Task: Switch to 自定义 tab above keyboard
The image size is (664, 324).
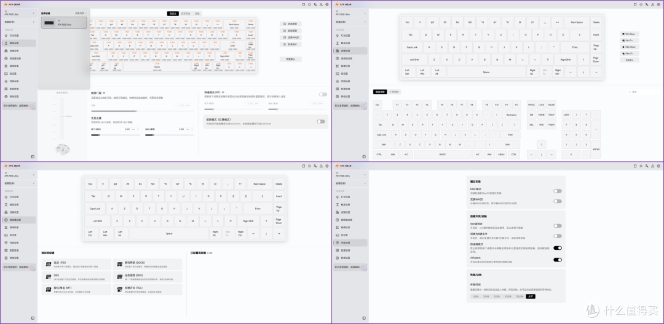Action: pos(173,13)
